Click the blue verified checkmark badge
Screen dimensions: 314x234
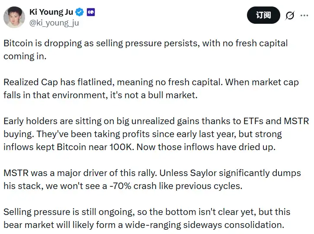[80, 12]
